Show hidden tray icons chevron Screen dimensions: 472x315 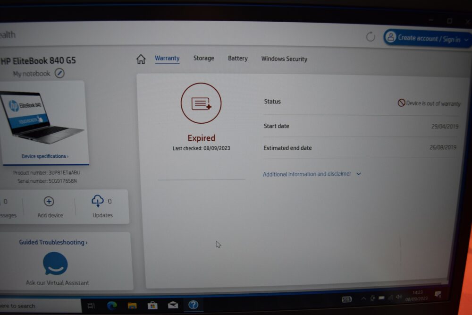click(363, 298)
